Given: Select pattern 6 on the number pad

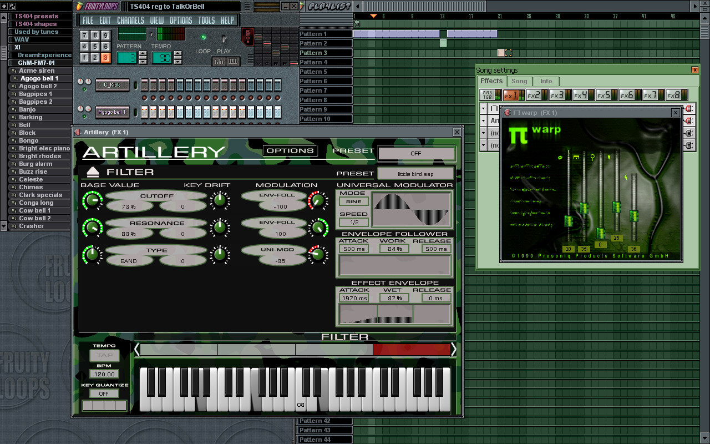Looking at the screenshot, I should coord(105,47).
